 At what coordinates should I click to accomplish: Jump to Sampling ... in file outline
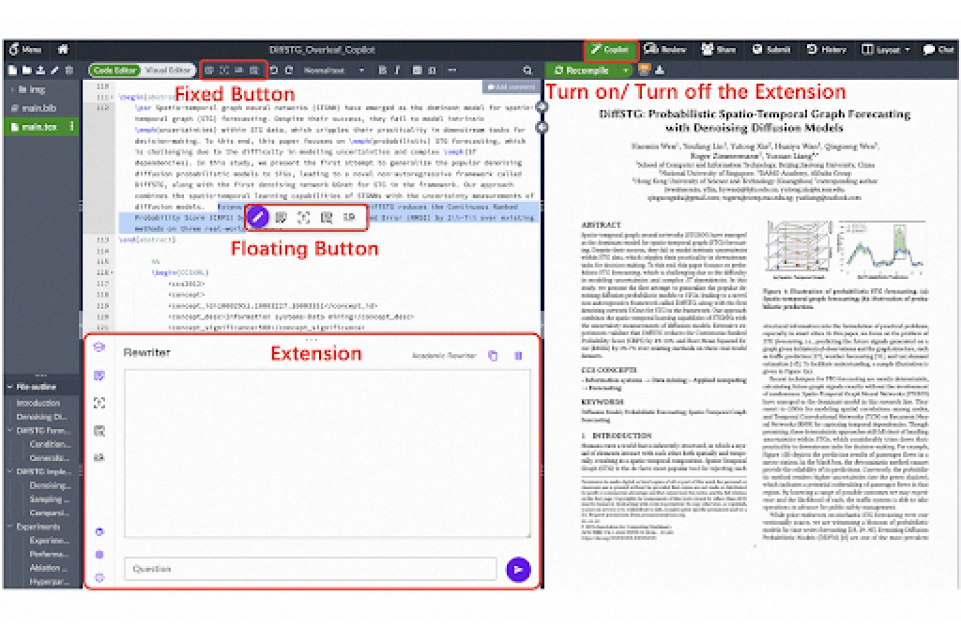pyautogui.click(x=49, y=499)
